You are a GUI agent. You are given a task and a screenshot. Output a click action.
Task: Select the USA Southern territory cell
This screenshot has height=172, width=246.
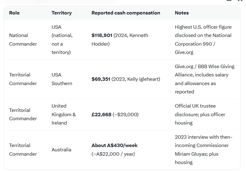[x=62, y=79]
